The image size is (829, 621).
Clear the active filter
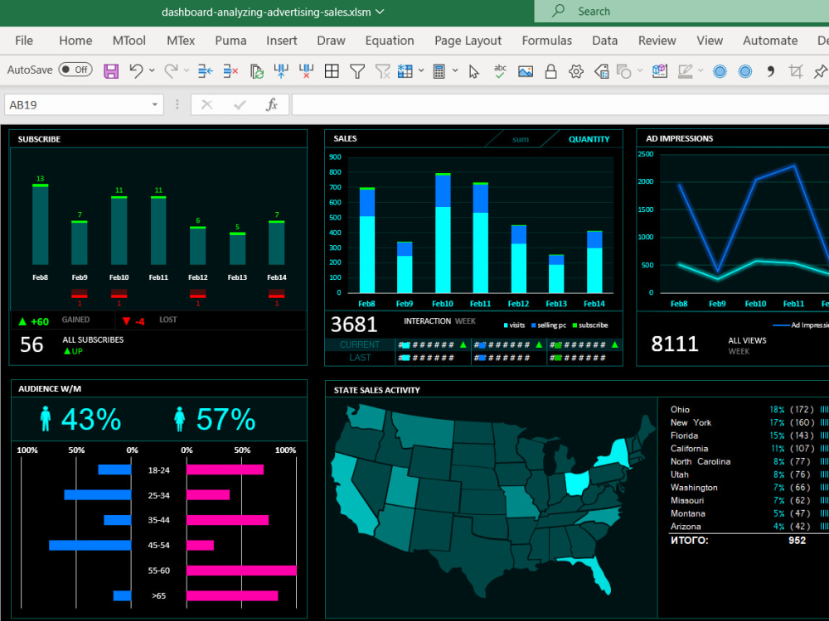(x=383, y=70)
